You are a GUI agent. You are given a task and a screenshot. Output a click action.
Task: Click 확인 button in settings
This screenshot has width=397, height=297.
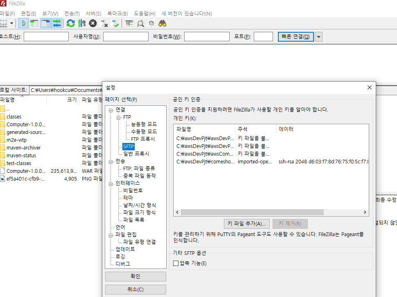click(x=135, y=276)
